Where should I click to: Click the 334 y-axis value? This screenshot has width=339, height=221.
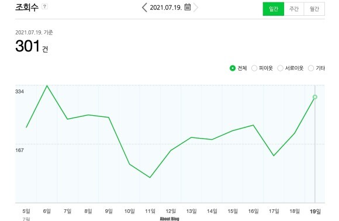[x=19, y=91]
